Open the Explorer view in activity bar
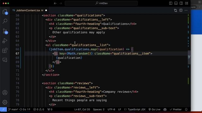 click(5, 12)
